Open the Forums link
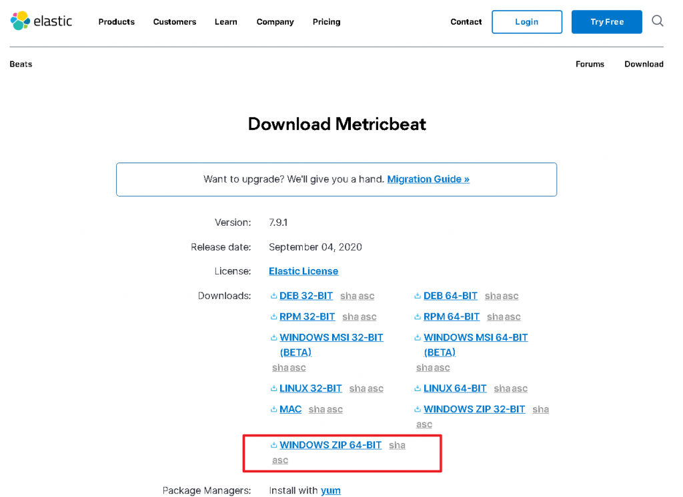 click(x=590, y=64)
